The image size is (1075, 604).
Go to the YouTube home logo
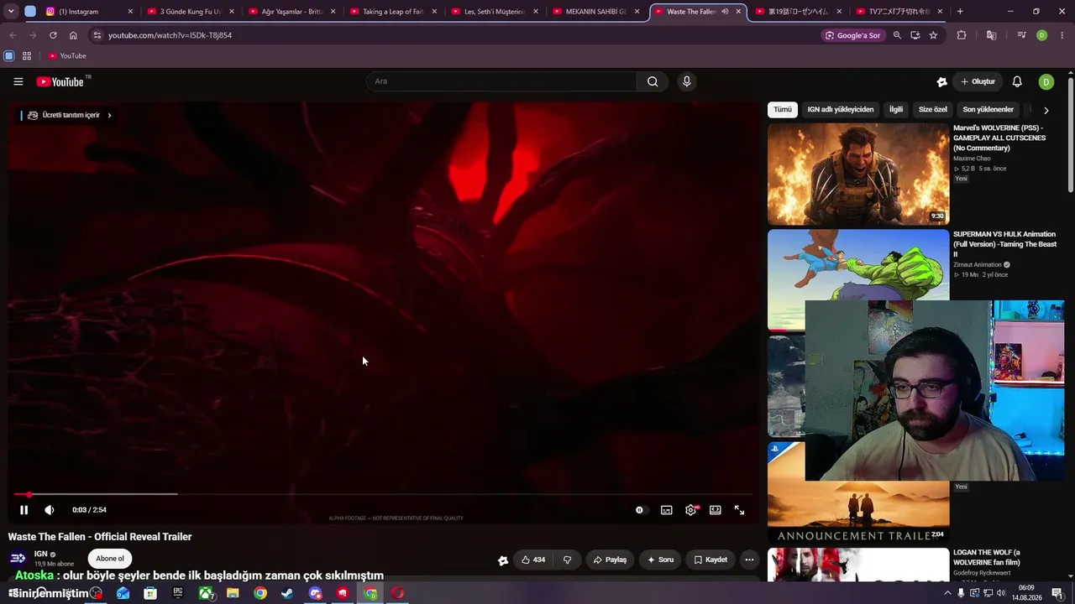click(x=60, y=81)
